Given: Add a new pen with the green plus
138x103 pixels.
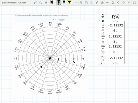Looking at the screenshot, I should [x=76, y=3].
